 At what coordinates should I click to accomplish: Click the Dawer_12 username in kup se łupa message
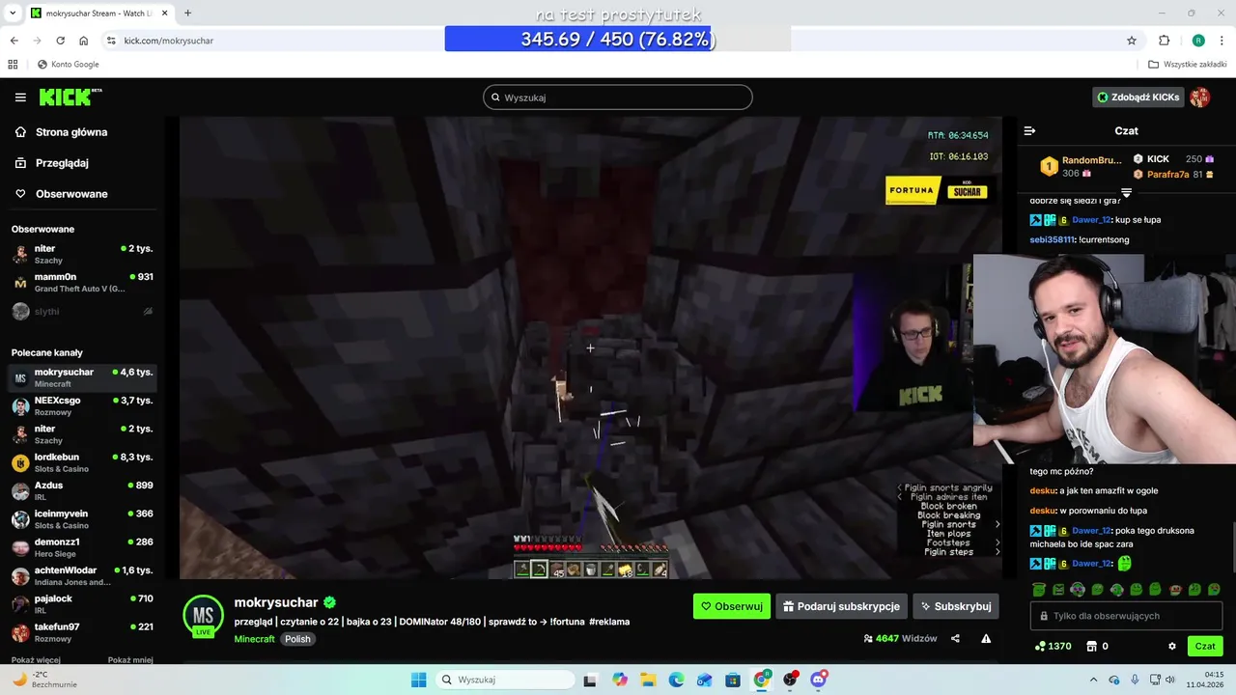[1091, 220]
